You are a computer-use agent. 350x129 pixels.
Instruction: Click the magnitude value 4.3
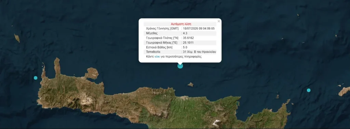(185, 33)
